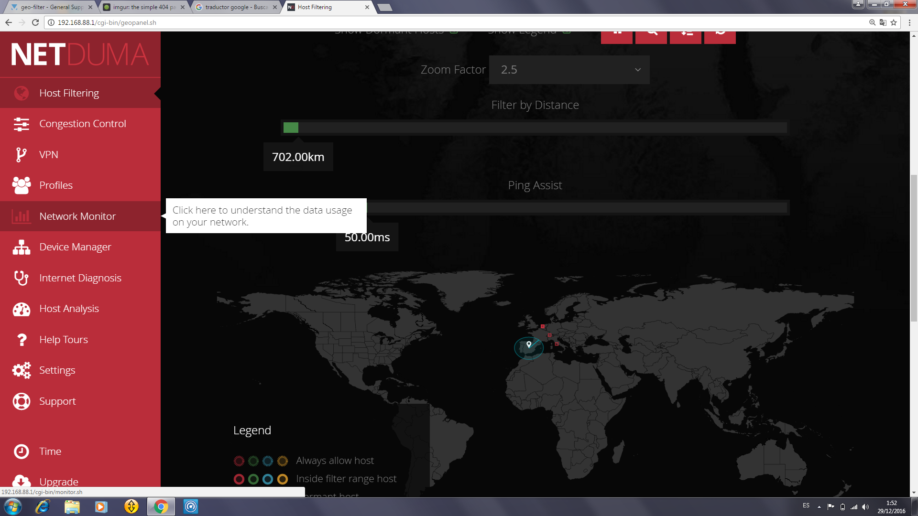Screen dimensions: 918x516
Task: Open Settings gears icon
Action: [21, 370]
